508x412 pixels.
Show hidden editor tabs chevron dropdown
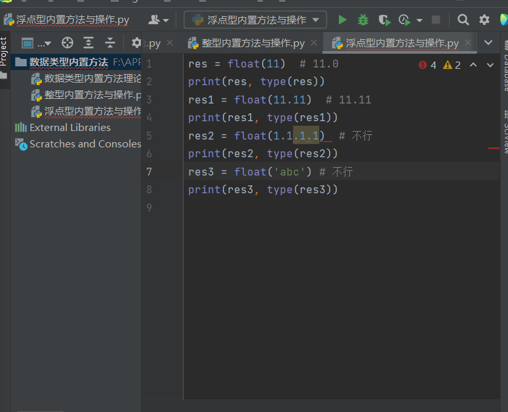[488, 43]
